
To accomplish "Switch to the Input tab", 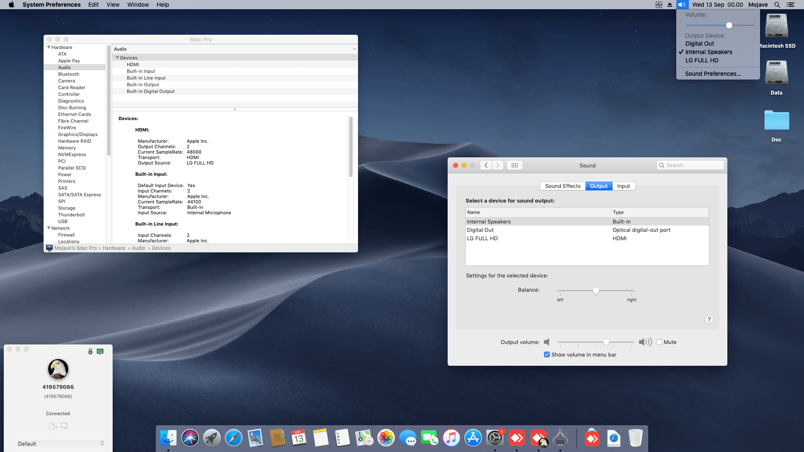I will (x=623, y=186).
